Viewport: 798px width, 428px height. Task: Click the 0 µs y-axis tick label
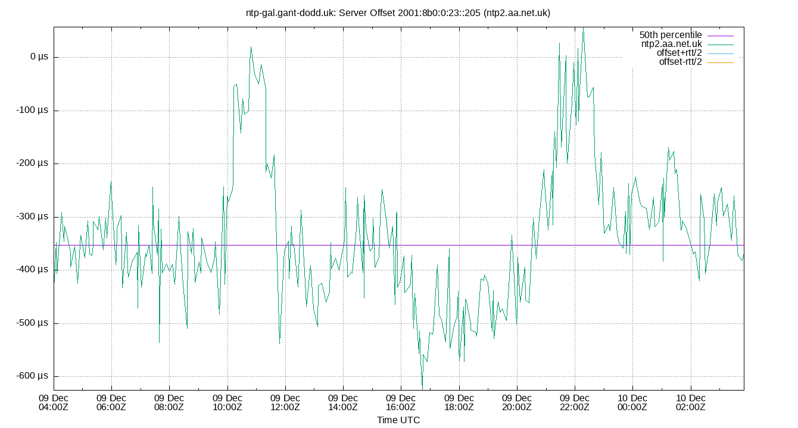coord(38,56)
